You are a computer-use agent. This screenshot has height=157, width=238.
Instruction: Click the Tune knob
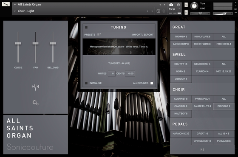click(x=194, y=6)
